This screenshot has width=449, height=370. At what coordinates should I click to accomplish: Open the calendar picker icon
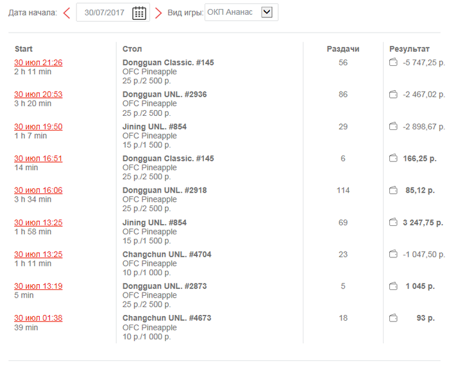(139, 13)
